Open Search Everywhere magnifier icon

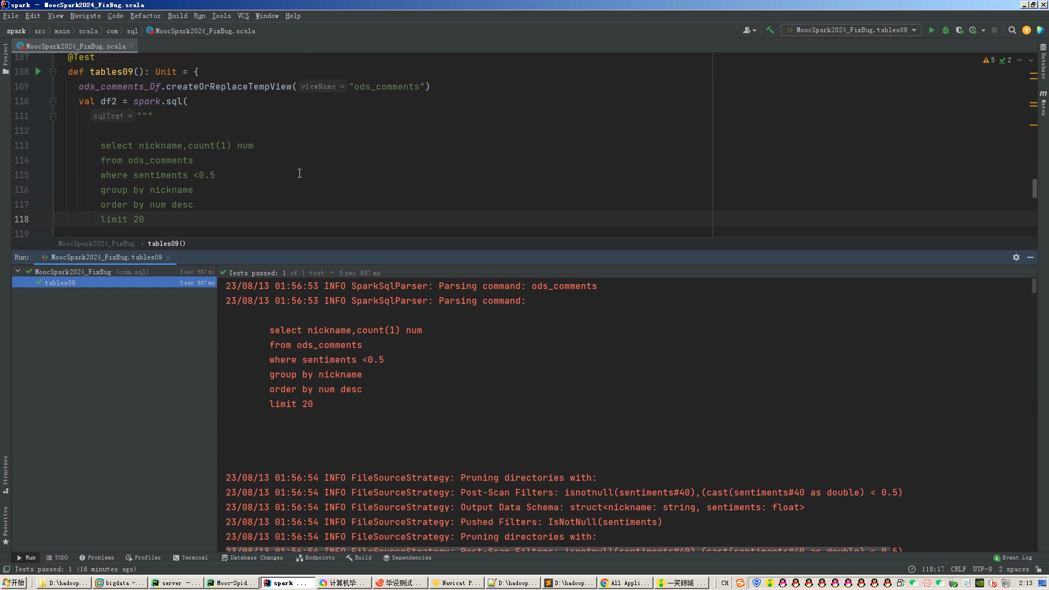(1012, 31)
